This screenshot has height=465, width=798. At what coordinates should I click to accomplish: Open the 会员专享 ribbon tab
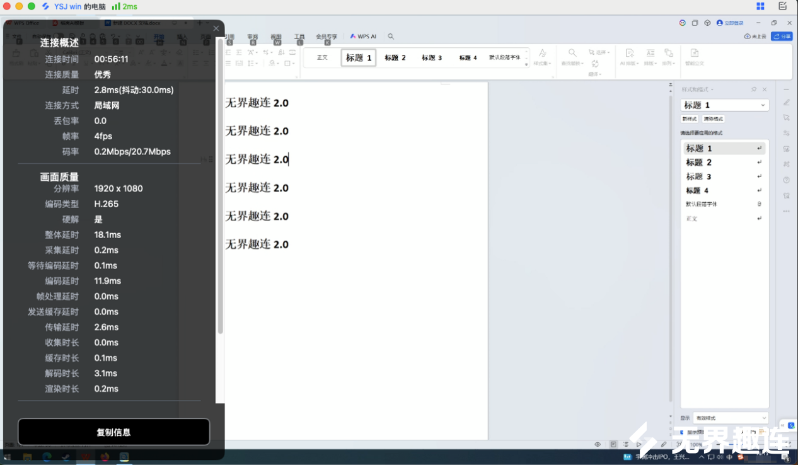point(327,37)
